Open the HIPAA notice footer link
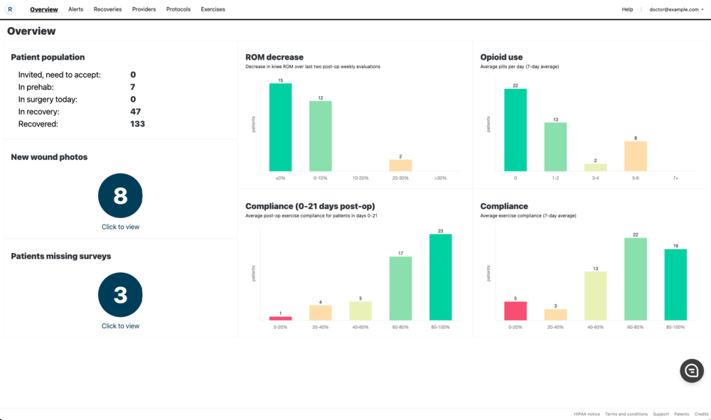Screen dimensions: 711x420 coord(587,414)
